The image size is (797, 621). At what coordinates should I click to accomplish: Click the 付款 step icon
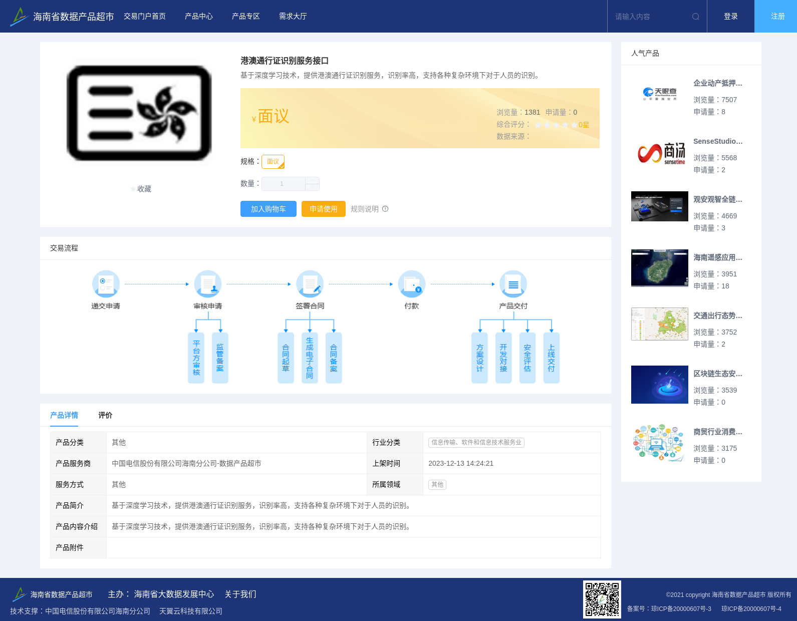[x=412, y=284]
